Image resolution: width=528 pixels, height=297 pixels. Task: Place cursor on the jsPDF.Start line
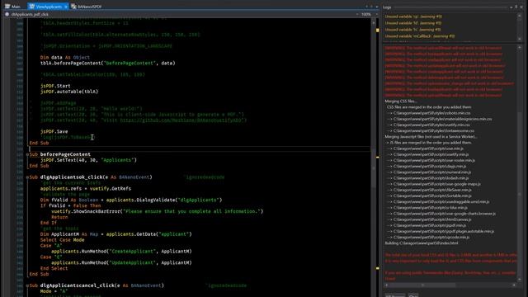coord(55,86)
